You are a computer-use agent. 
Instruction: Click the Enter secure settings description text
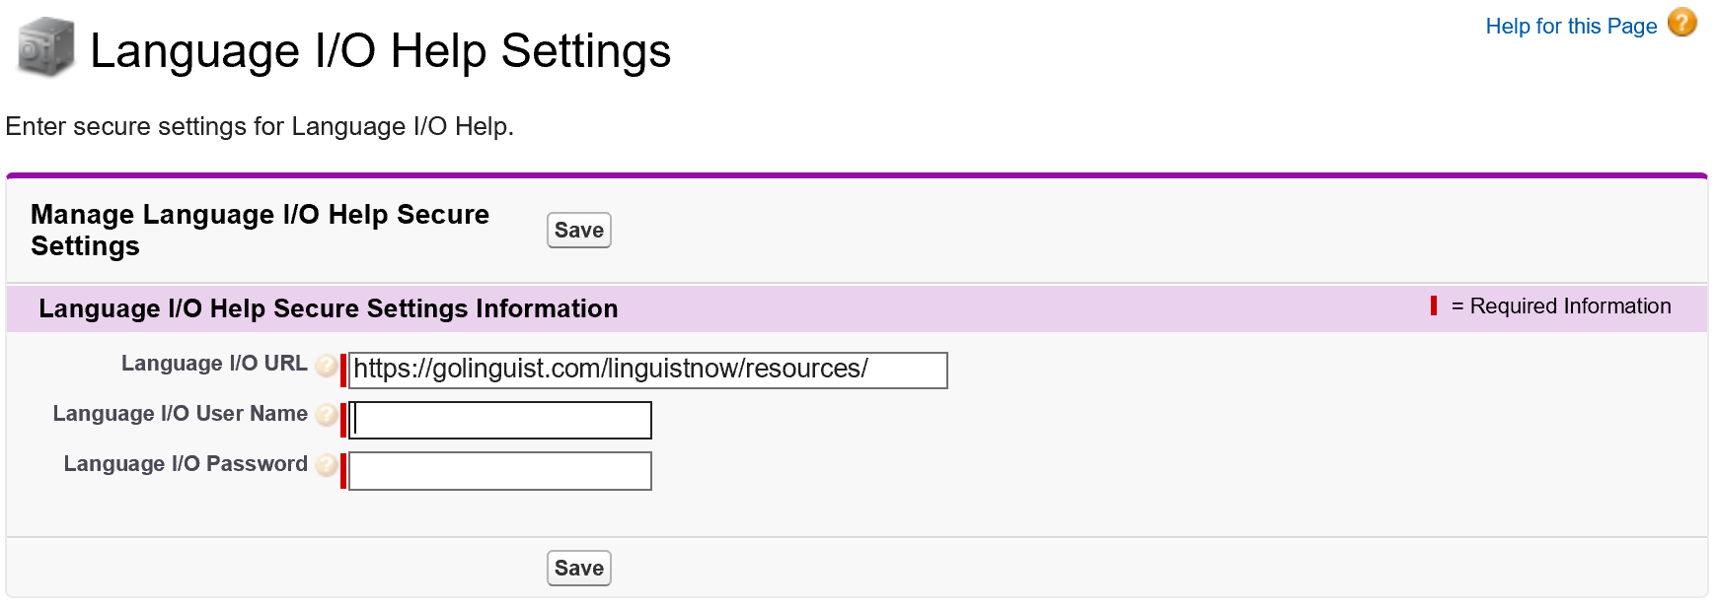point(260,127)
